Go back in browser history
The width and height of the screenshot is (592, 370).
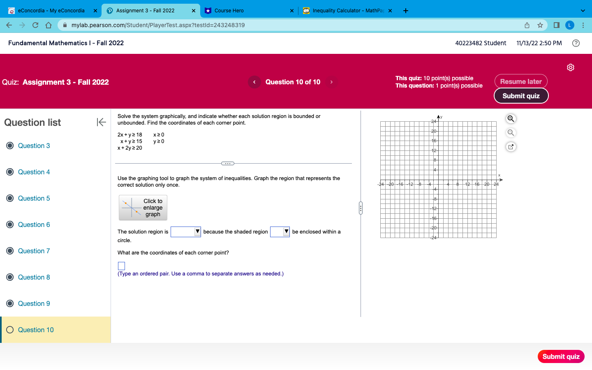[x=9, y=25]
